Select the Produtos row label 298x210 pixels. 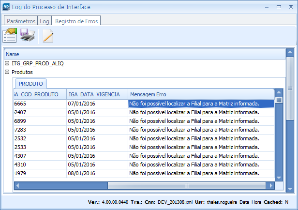[x=22, y=72]
